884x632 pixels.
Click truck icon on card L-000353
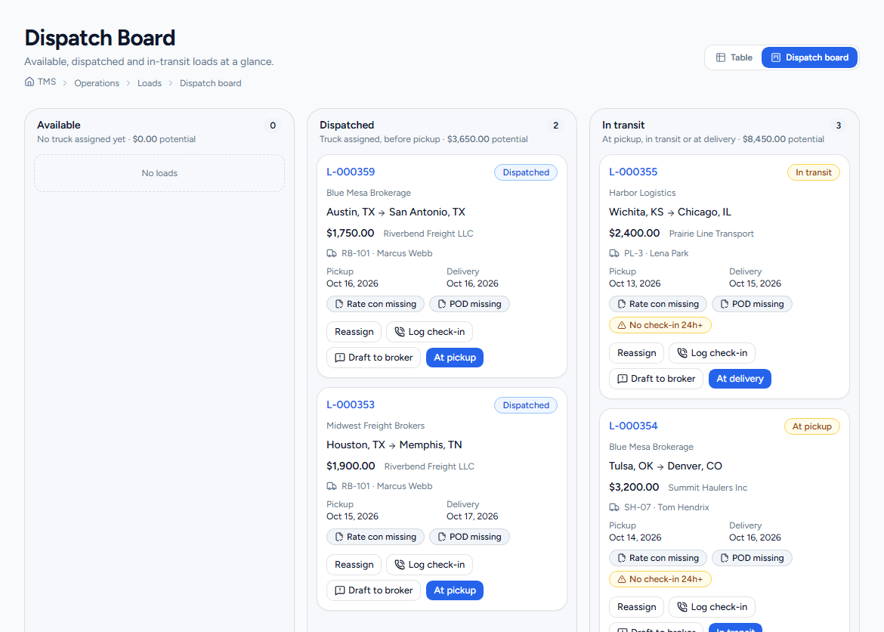pos(332,486)
